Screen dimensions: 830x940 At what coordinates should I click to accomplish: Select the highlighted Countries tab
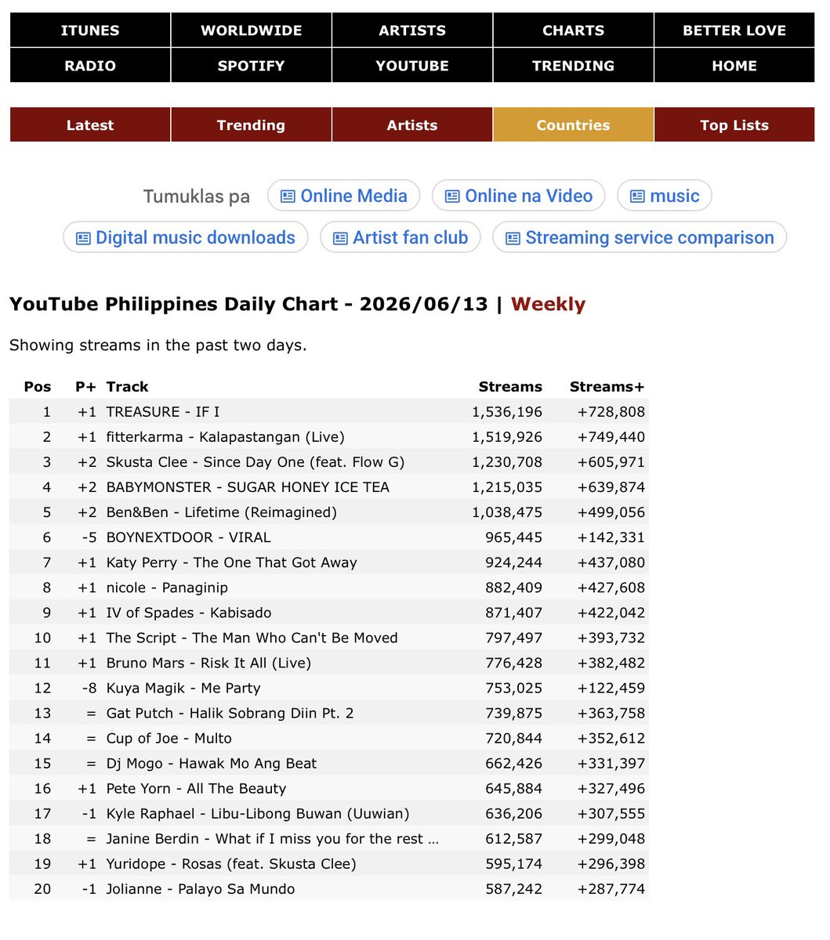coord(573,125)
